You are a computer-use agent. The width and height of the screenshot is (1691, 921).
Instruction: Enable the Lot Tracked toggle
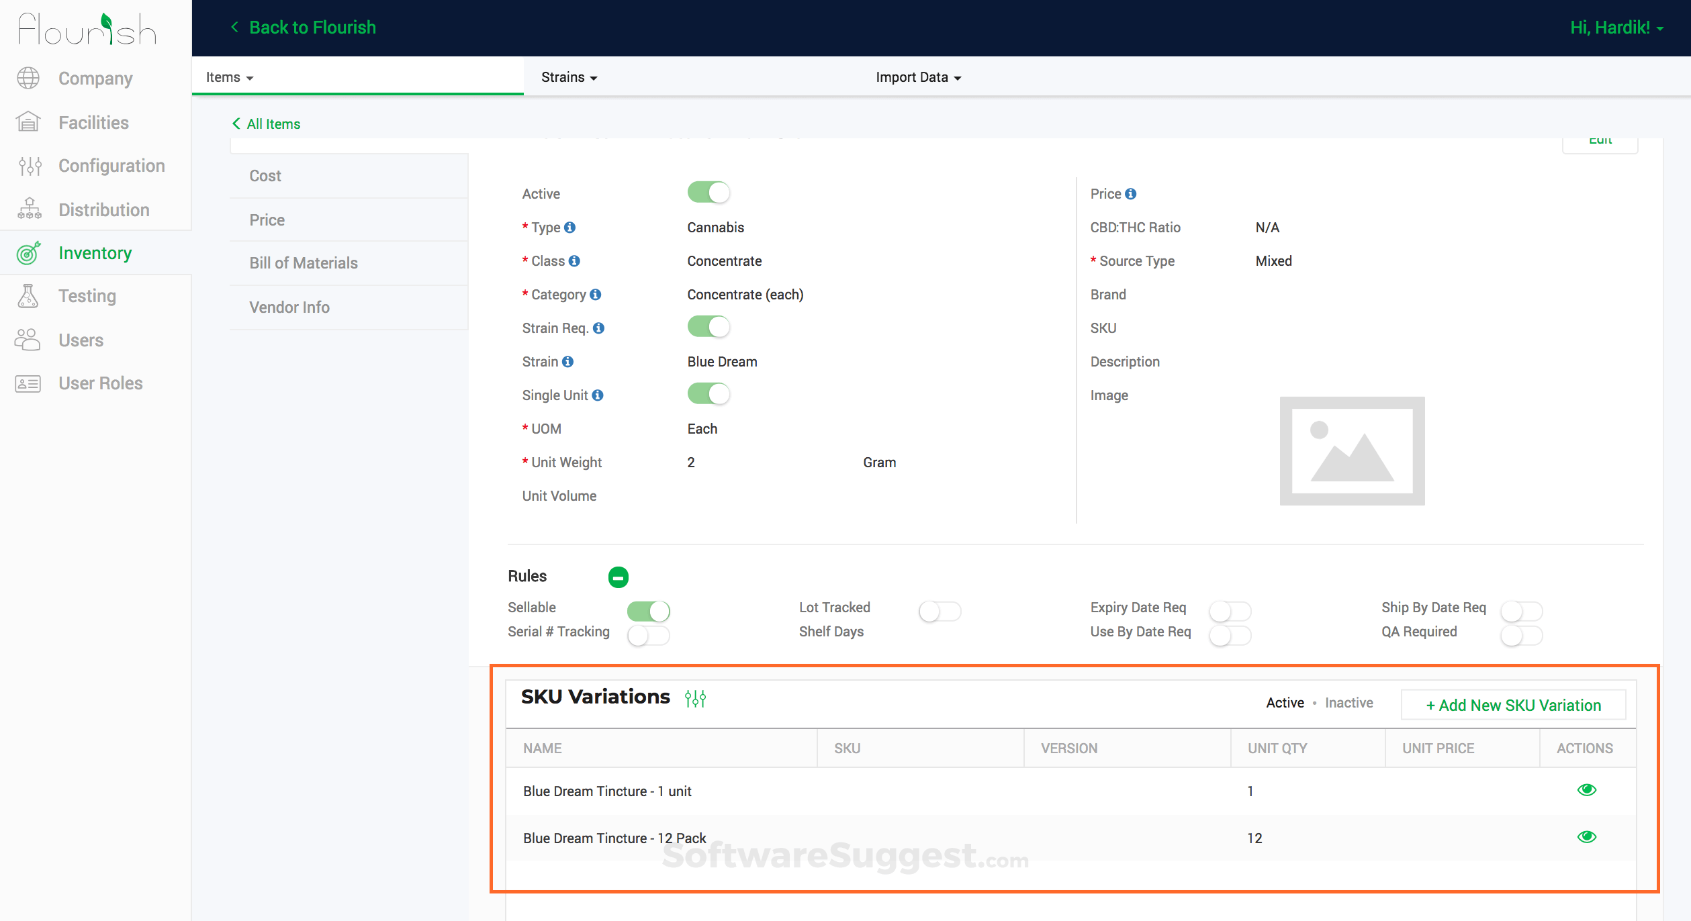[940, 611]
